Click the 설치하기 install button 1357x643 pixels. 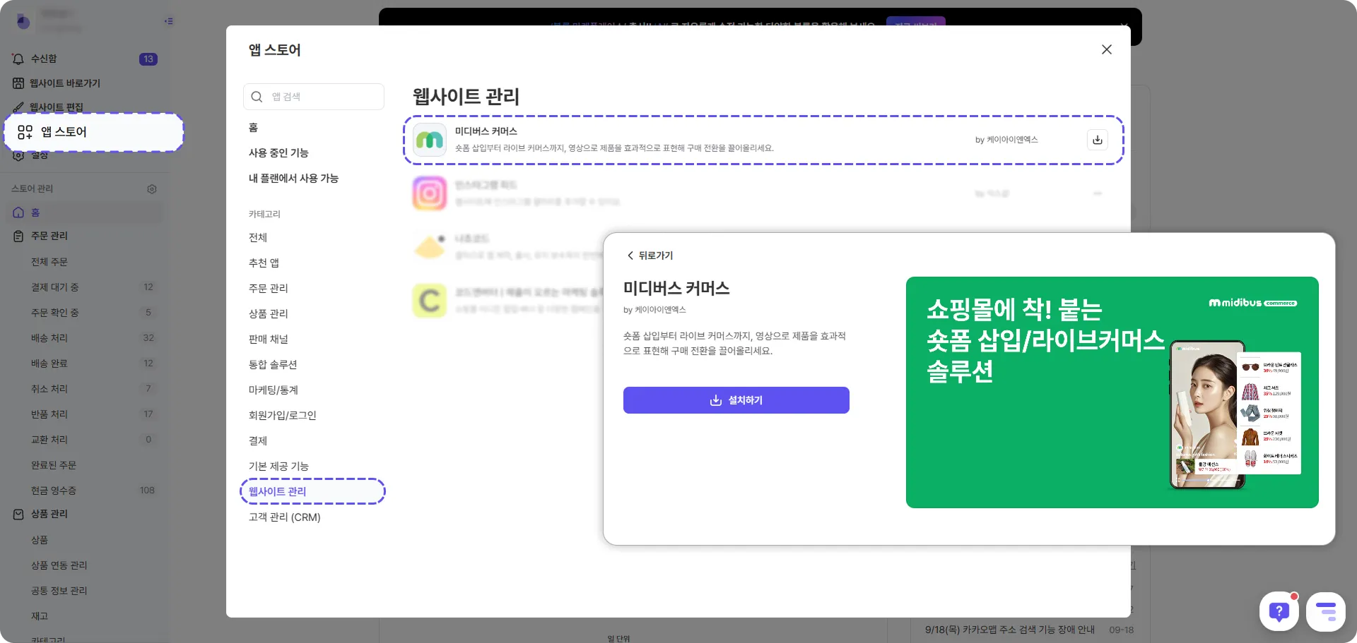click(736, 400)
